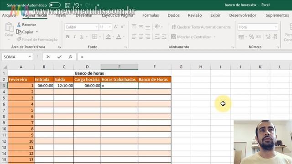Click the Recortar button

click(26, 25)
